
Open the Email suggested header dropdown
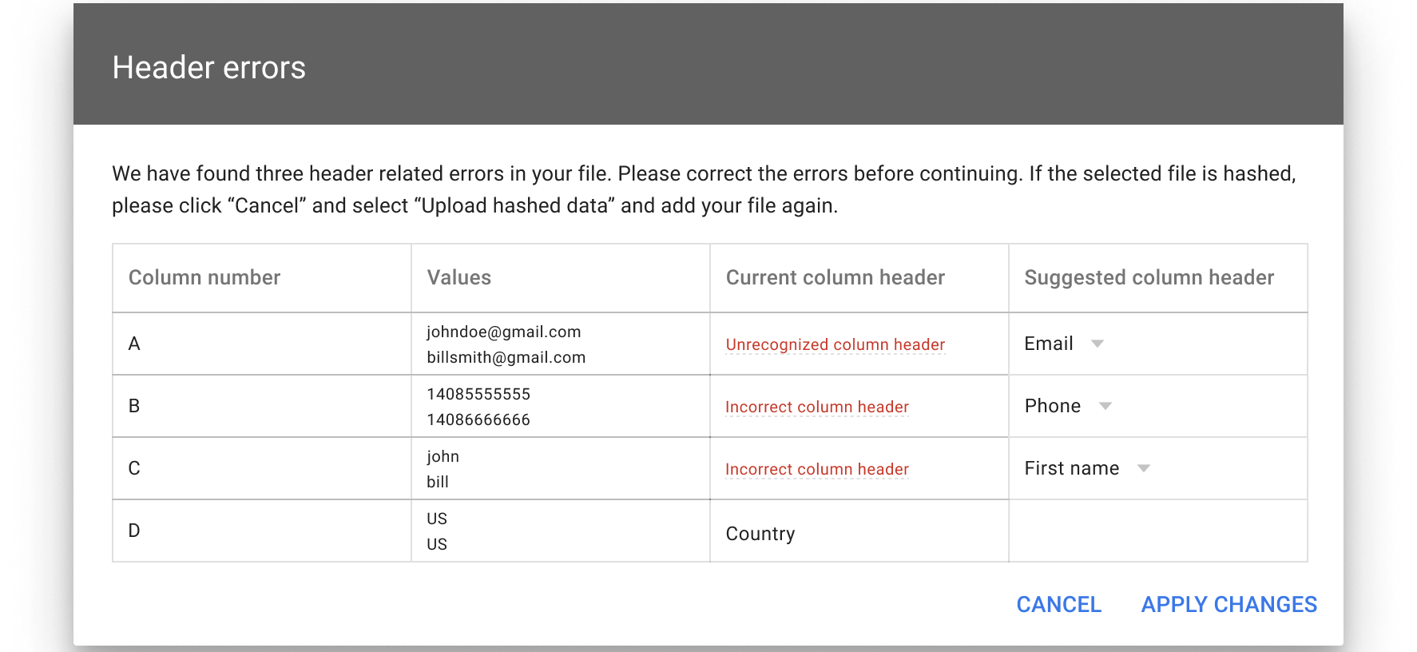tap(1097, 344)
